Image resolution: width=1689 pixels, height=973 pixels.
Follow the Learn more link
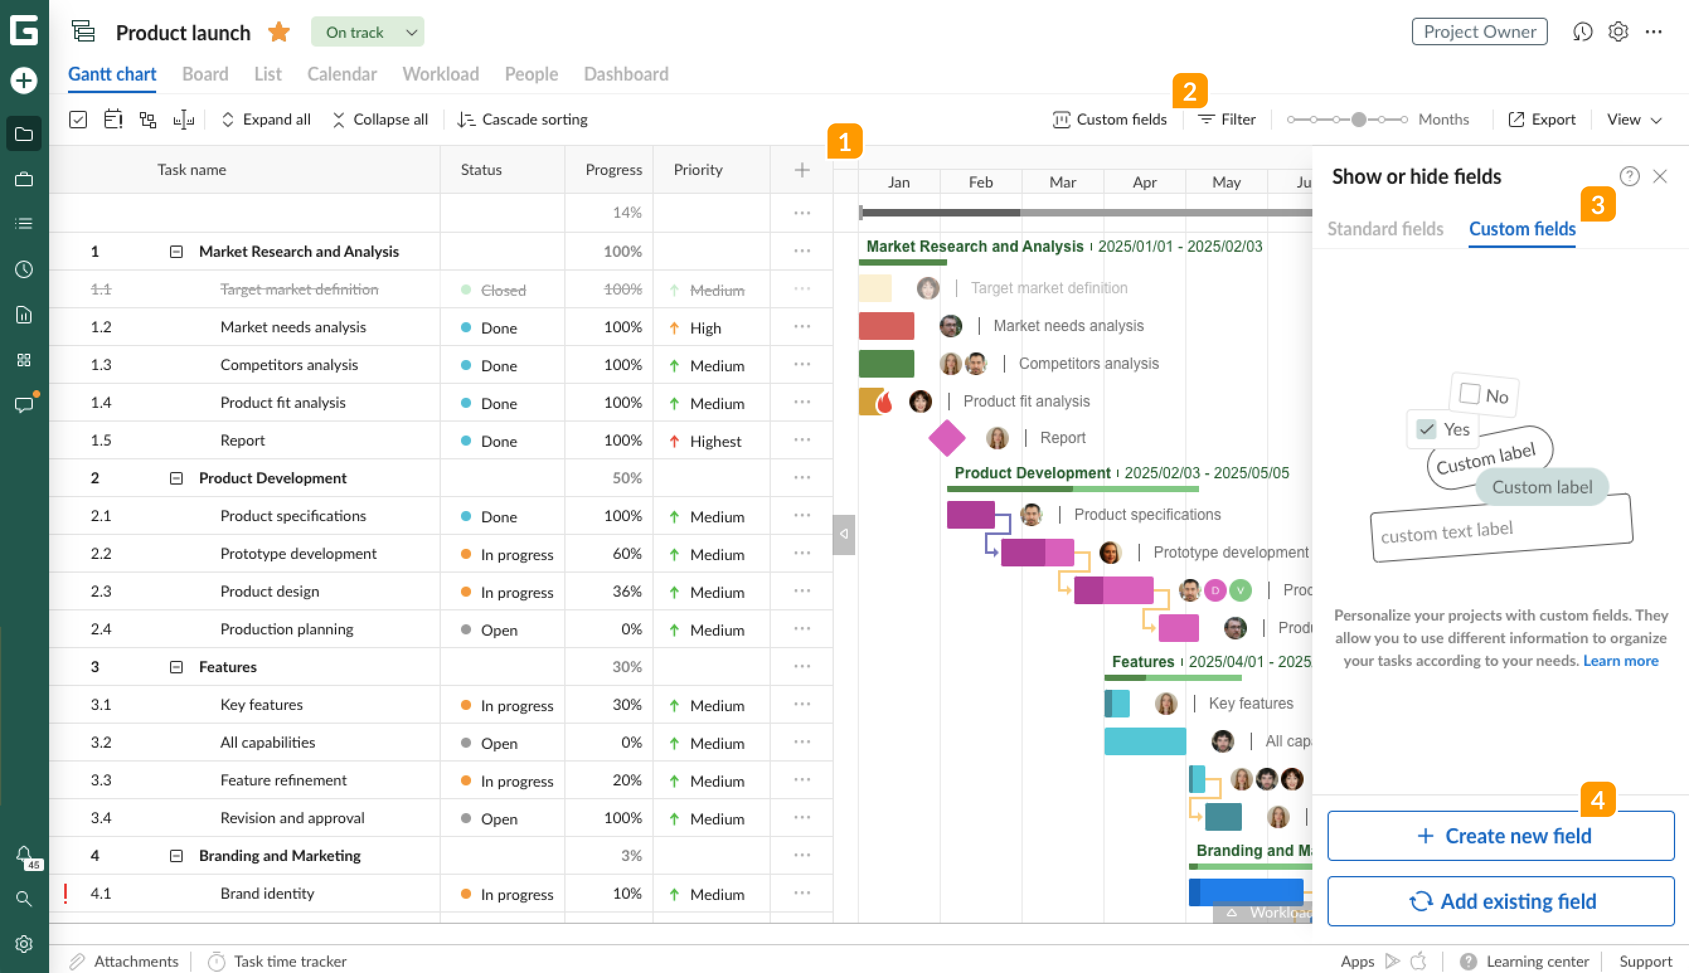[x=1620, y=661]
